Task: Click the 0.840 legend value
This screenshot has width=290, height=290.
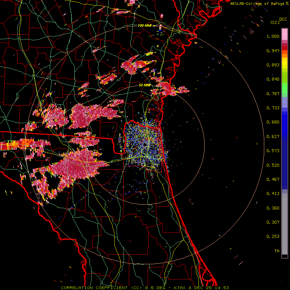Action: pos(273,79)
